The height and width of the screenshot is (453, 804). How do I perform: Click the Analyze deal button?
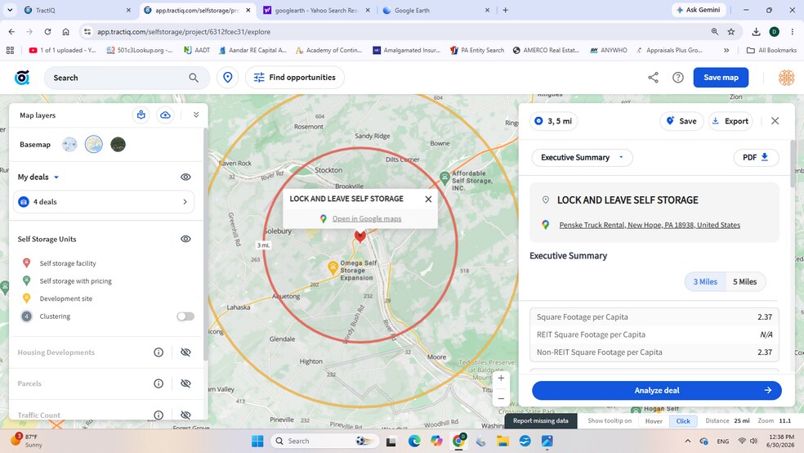(x=656, y=390)
